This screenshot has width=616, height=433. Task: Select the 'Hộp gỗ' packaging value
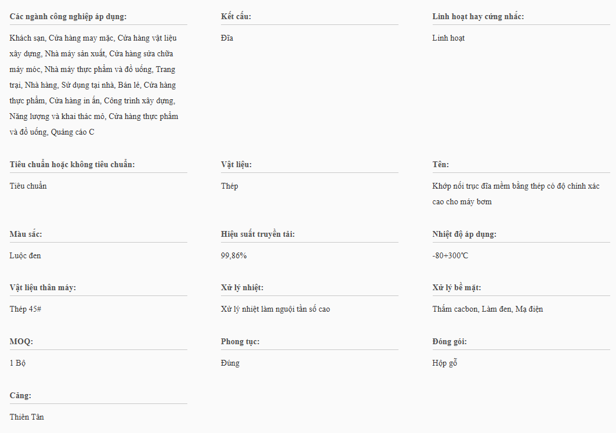coord(445,363)
